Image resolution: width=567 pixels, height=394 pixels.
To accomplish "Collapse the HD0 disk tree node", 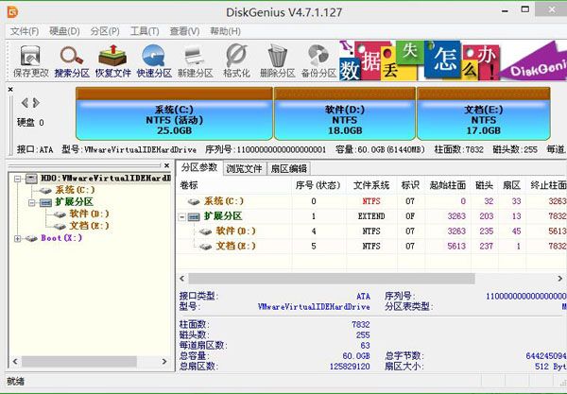I will point(17,179).
